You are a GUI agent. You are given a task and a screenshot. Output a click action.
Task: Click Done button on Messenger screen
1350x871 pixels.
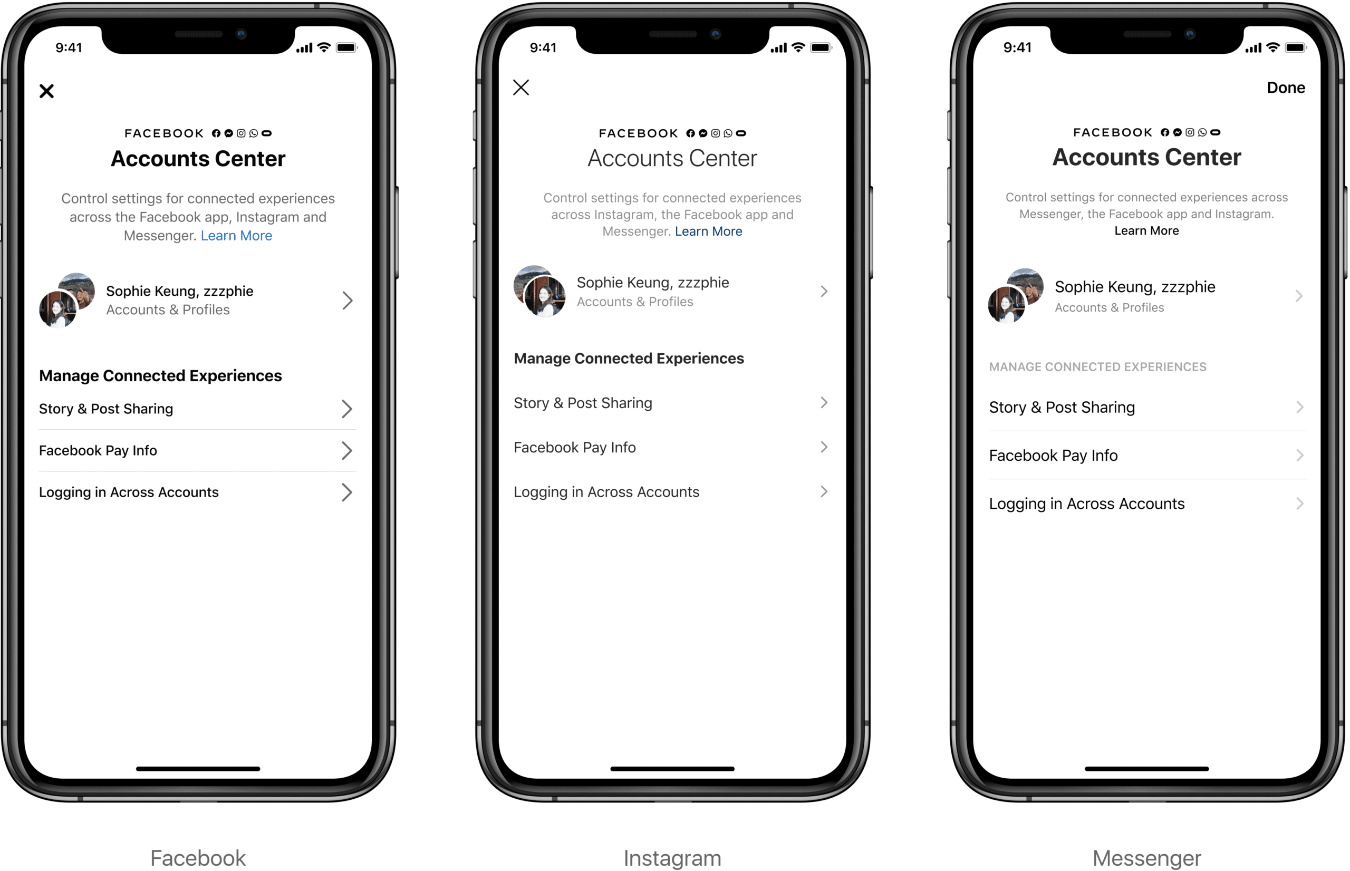[1286, 89]
